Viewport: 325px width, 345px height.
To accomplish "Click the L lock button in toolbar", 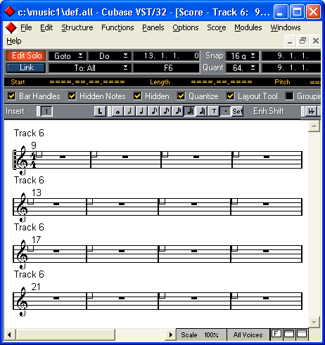I will pos(100,111).
